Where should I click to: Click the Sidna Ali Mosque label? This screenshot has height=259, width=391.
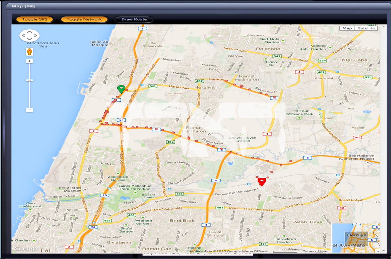point(99,44)
